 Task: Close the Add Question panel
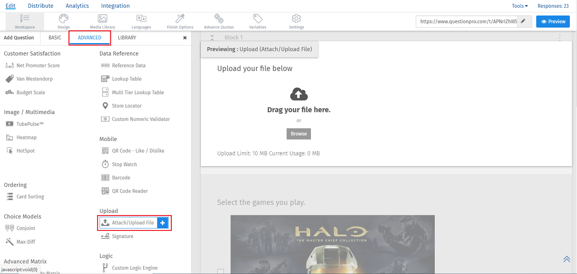click(185, 38)
